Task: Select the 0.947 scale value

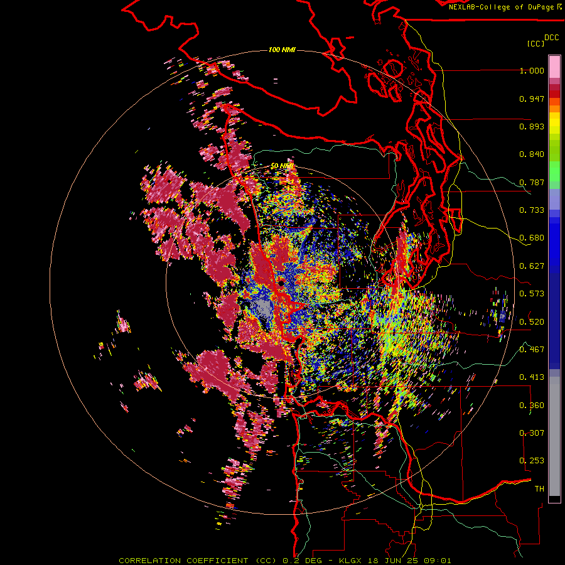Action: pos(532,99)
